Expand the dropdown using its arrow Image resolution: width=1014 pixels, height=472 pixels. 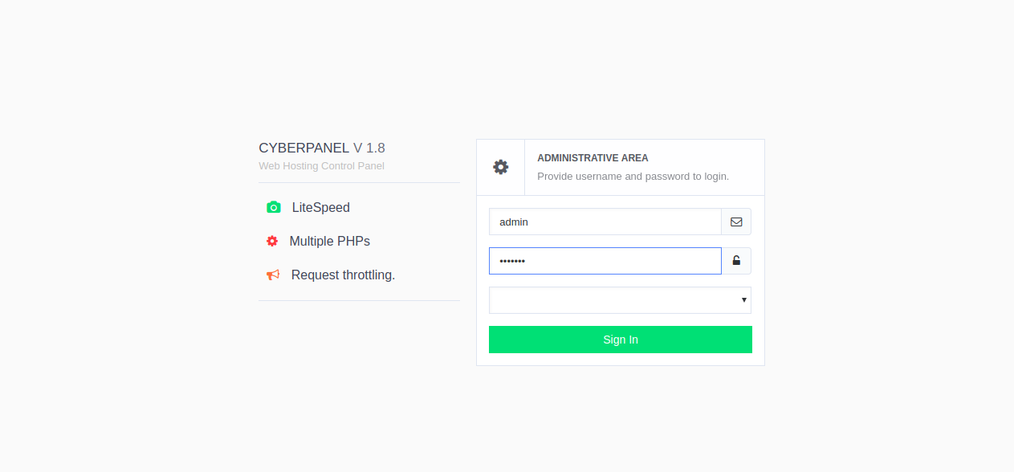tap(744, 300)
